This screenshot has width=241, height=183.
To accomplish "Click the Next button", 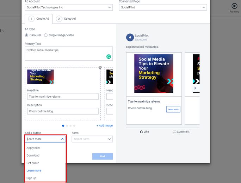I will click(103, 156).
